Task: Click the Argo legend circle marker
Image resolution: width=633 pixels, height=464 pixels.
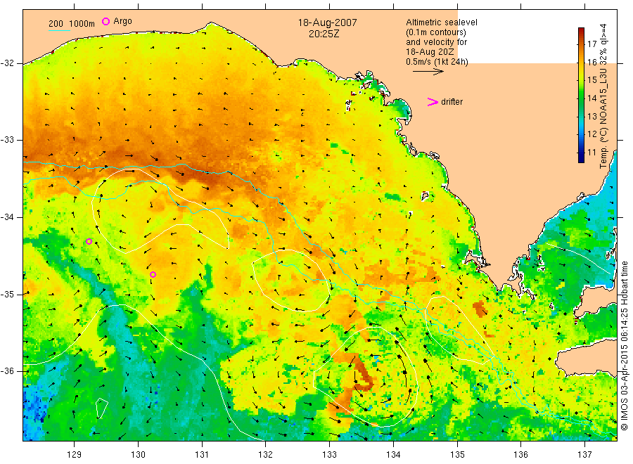Action: coord(105,21)
